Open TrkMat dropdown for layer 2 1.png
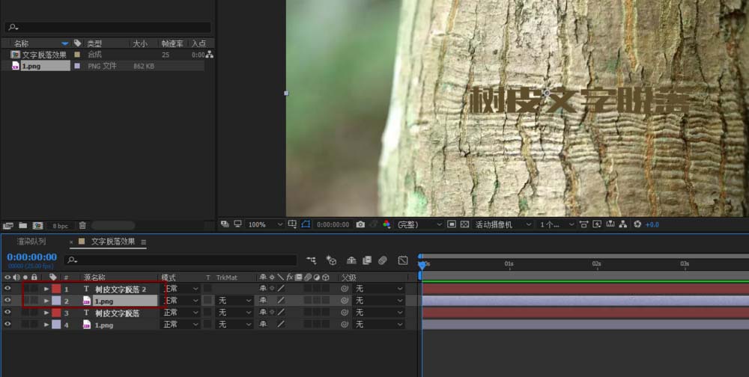 click(234, 301)
